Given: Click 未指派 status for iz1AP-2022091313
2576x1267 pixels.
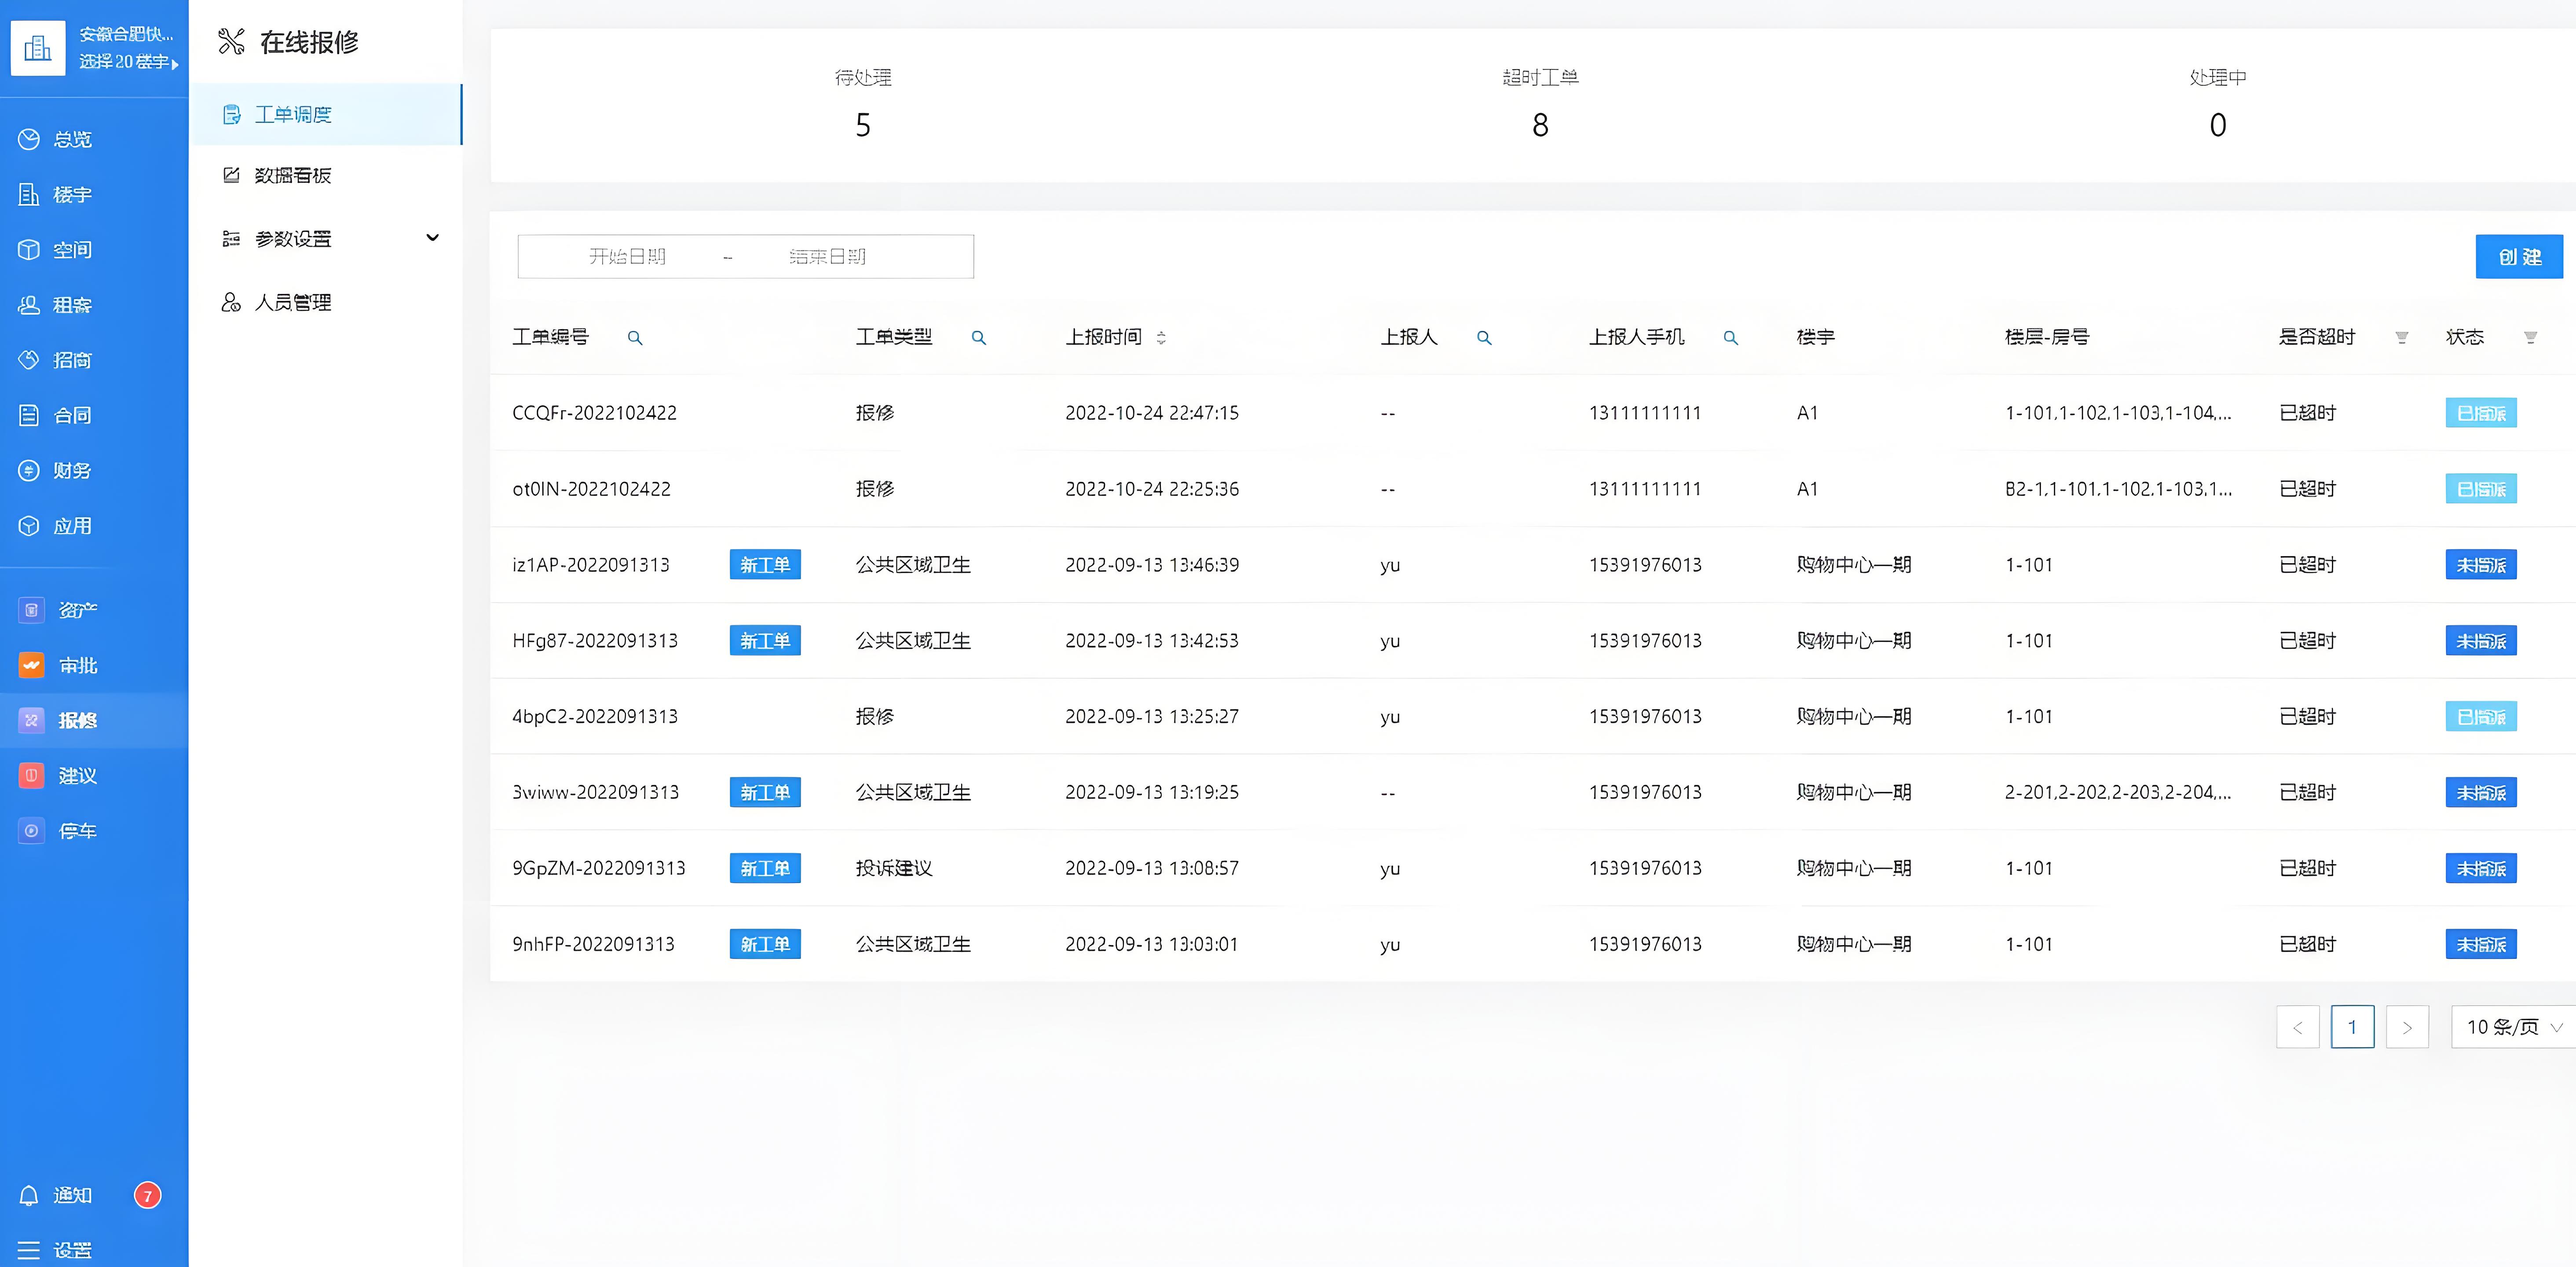Looking at the screenshot, I should coord(2481,565).
